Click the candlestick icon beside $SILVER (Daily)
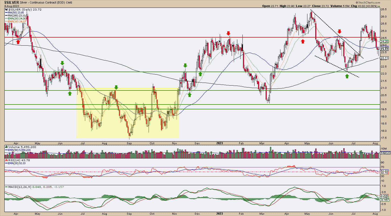391x216 pixels. [6, 9]
